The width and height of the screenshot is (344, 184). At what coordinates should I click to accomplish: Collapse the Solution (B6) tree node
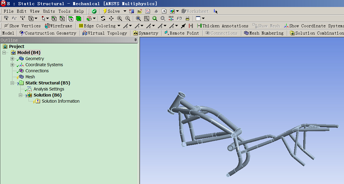[20, 95]
